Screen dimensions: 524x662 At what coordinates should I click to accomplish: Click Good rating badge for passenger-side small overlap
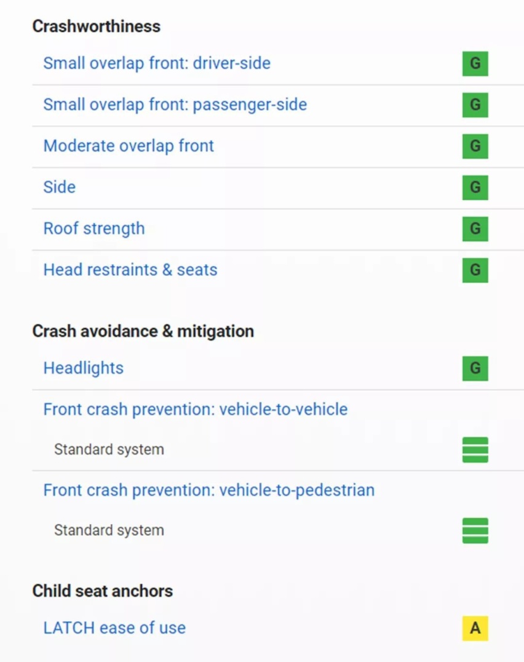pyautogui.click(x=475, y=105)
